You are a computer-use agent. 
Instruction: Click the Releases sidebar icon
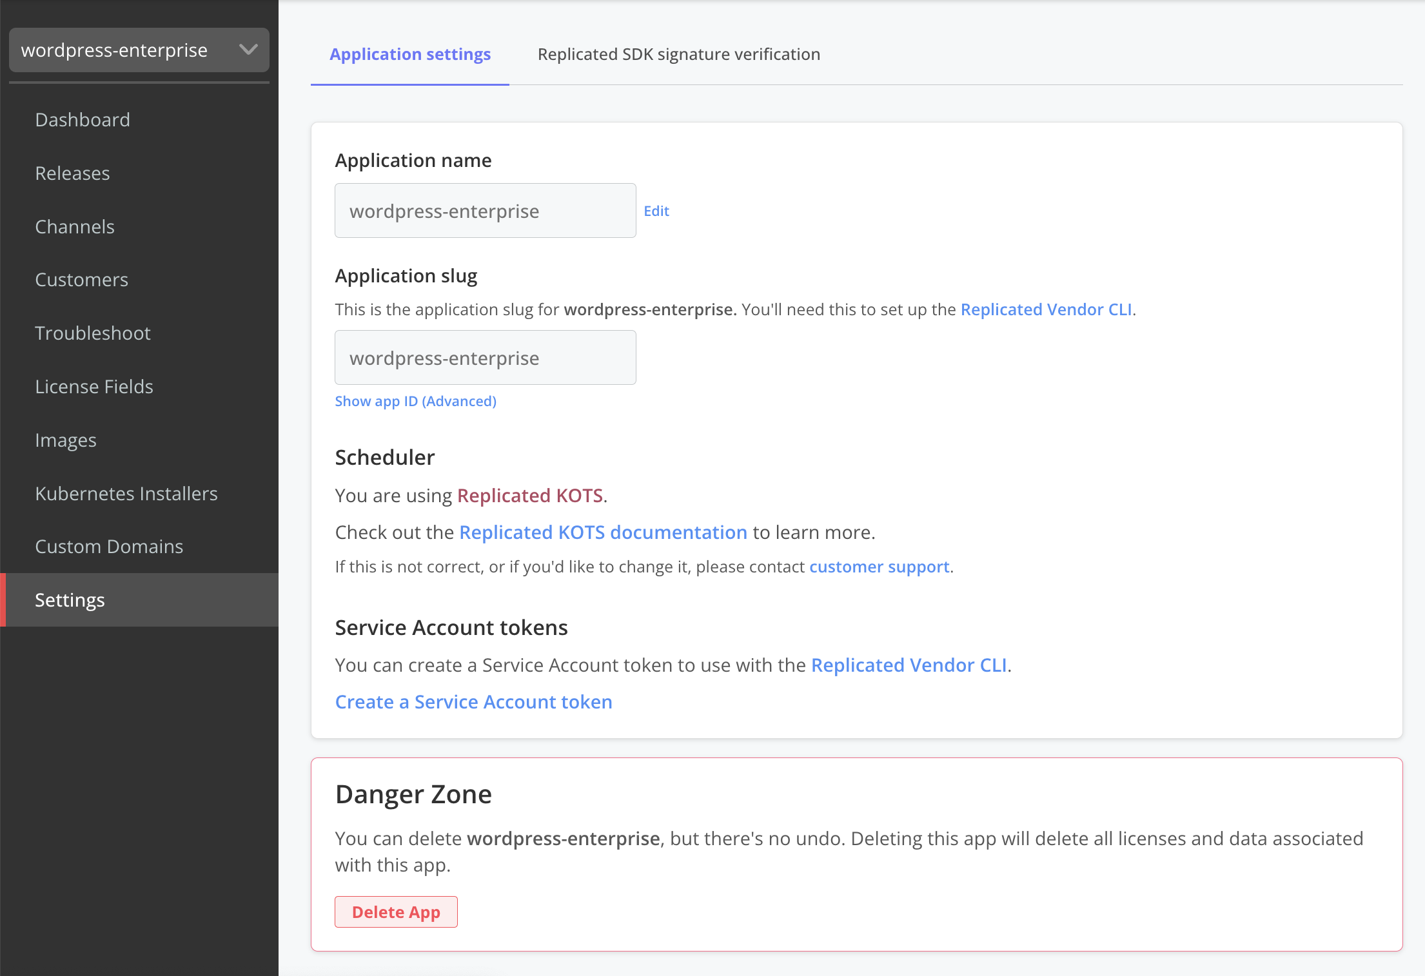click(73, 173)
